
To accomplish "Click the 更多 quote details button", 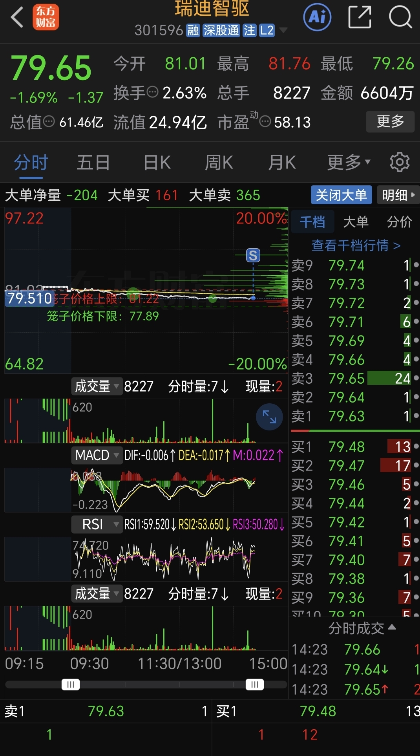I will coord(390,121).
